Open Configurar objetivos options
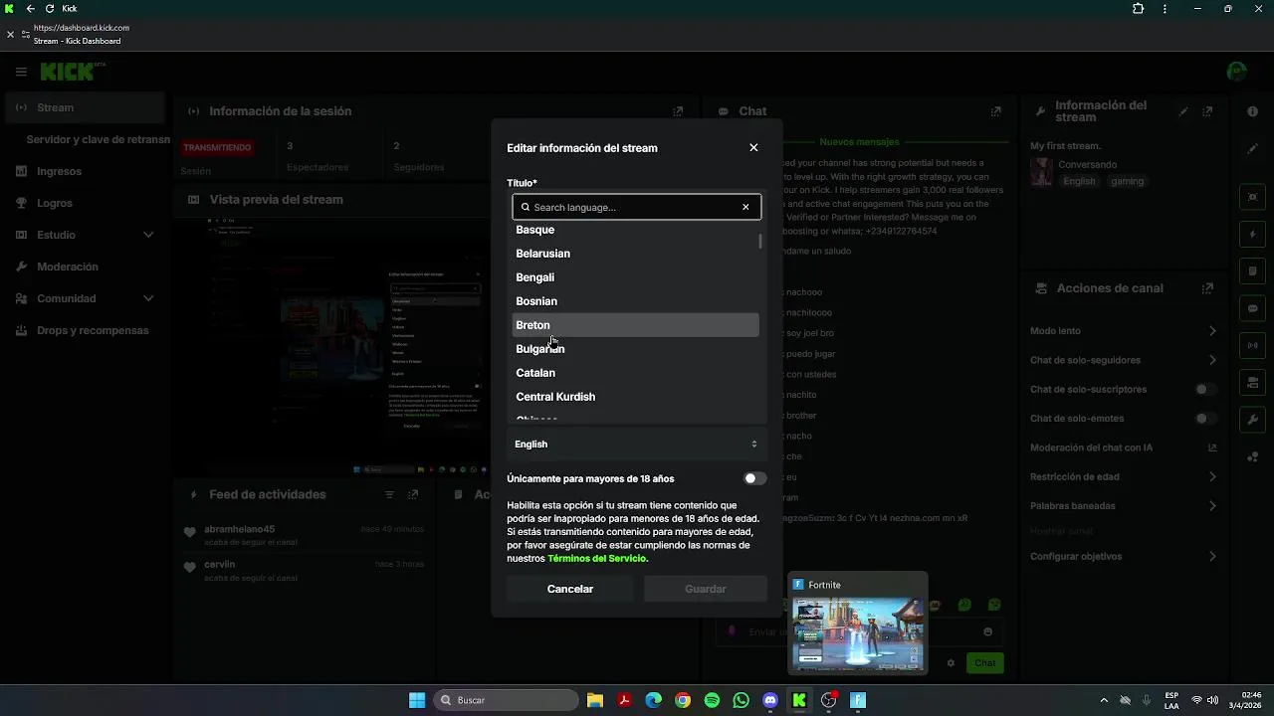This screenshot has height=716, width=1274. point(1123,556)
